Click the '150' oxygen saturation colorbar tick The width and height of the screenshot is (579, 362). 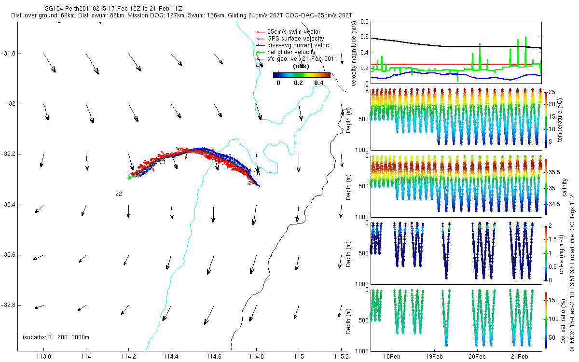554,300
